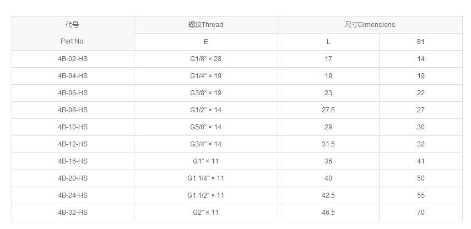Click the G1/8" × 28 thread cell
Screen dimensions: 471x229
click(205, 59)
